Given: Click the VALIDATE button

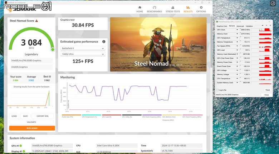Looking at the screenshot, I should point(31,122).
